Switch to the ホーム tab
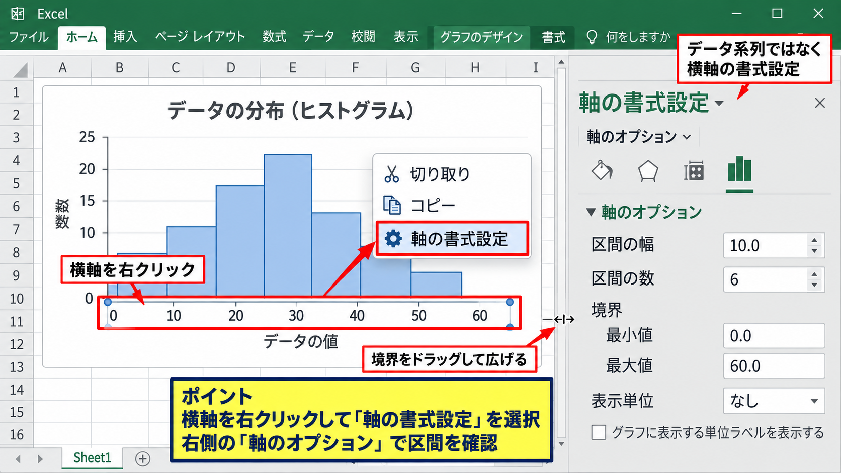841x473 pixels. point(81,37)
